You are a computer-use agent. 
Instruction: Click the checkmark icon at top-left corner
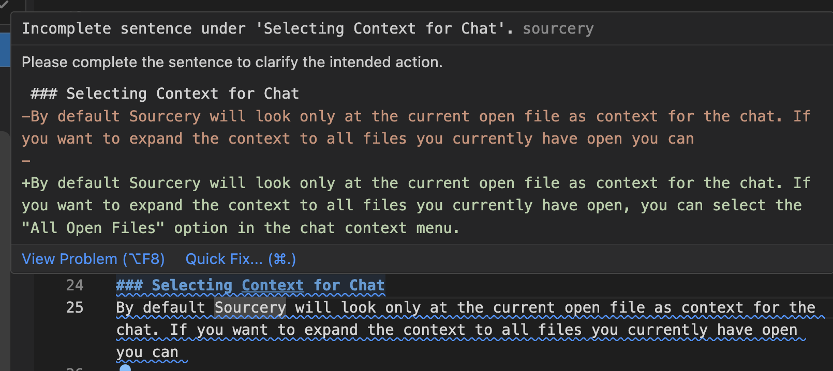tap(4, 4)
